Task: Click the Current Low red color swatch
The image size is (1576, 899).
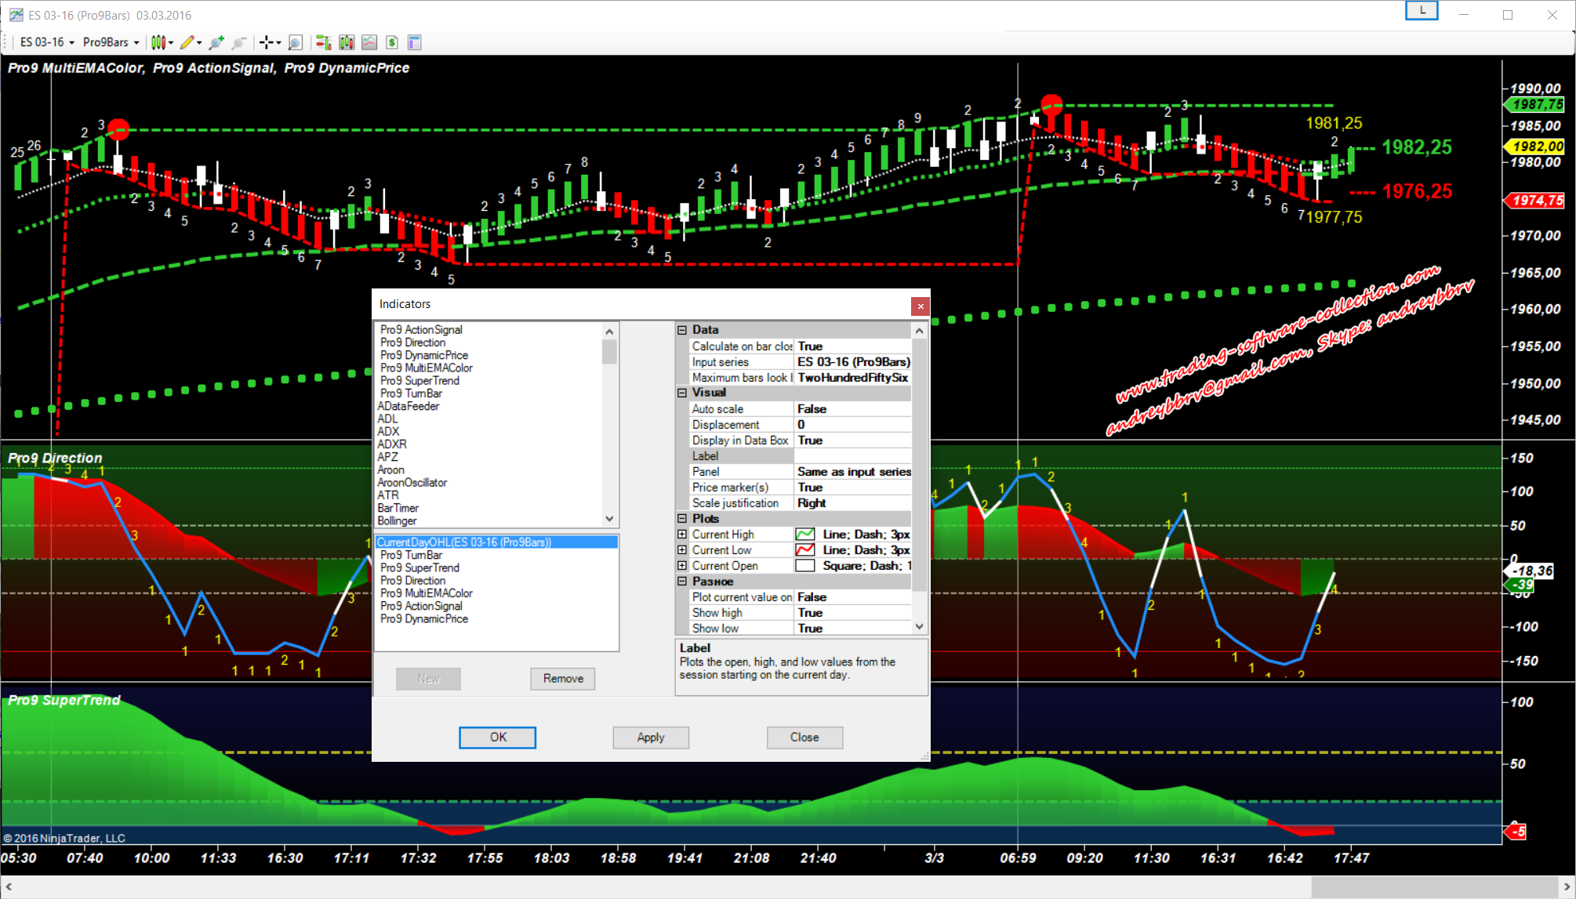Action: pos(804,550)
